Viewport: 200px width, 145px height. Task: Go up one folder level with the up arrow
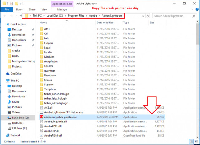[x=21, y=16]
